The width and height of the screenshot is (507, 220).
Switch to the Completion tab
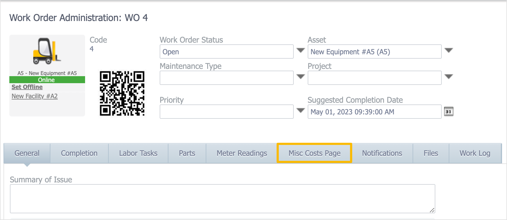79,153
